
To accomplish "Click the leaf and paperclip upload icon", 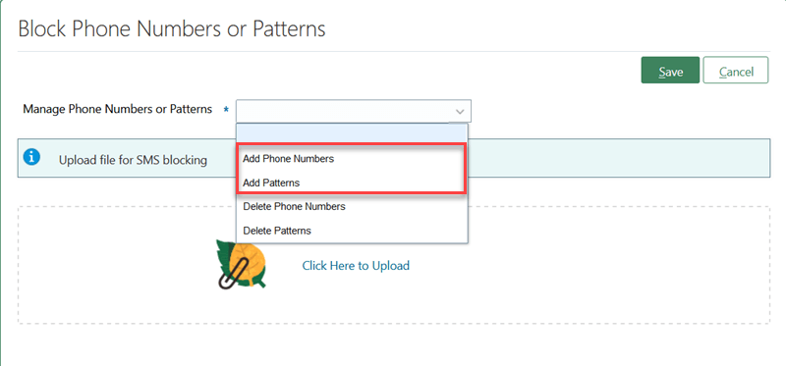I will pos(241,264).
